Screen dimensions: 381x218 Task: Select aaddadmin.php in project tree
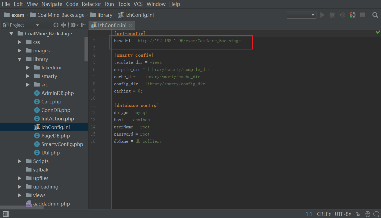point(48,204)
